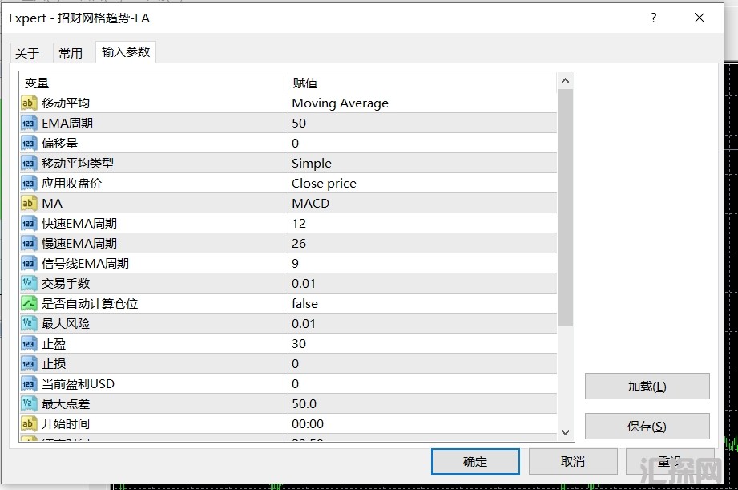The width and height of the screenshot is (738, 490).
Task: Edit the 开始时间 value 00:00
Action: tap(422, 424)
